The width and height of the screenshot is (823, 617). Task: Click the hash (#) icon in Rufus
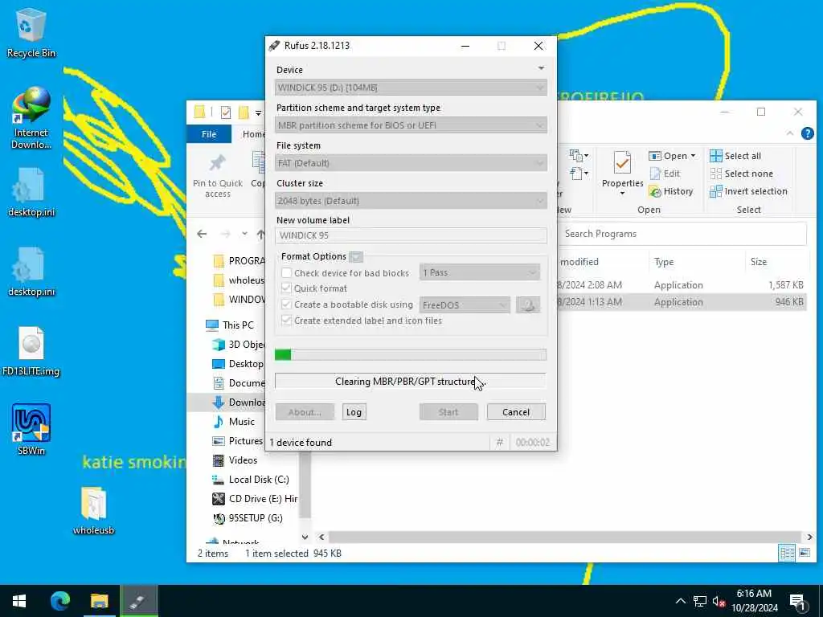pyautogui.click(x=499, y=443)
